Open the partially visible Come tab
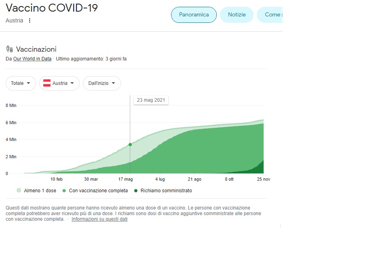The height and width of the screenshot is (268, 367). [x=270, y=15]
